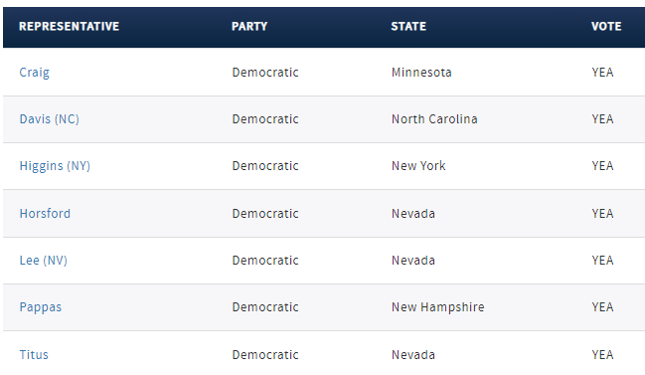Open the Horsford representative link
The image size is (645, 375).
click(45, 214)
